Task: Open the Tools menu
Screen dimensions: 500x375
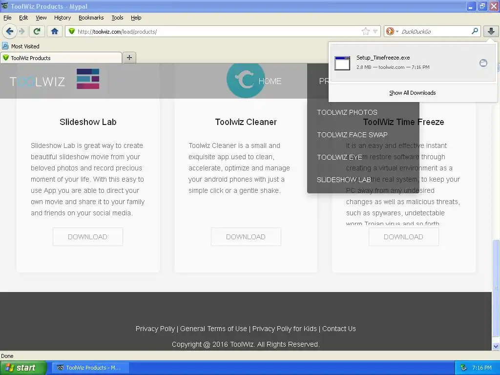Action: coord(117,18)
